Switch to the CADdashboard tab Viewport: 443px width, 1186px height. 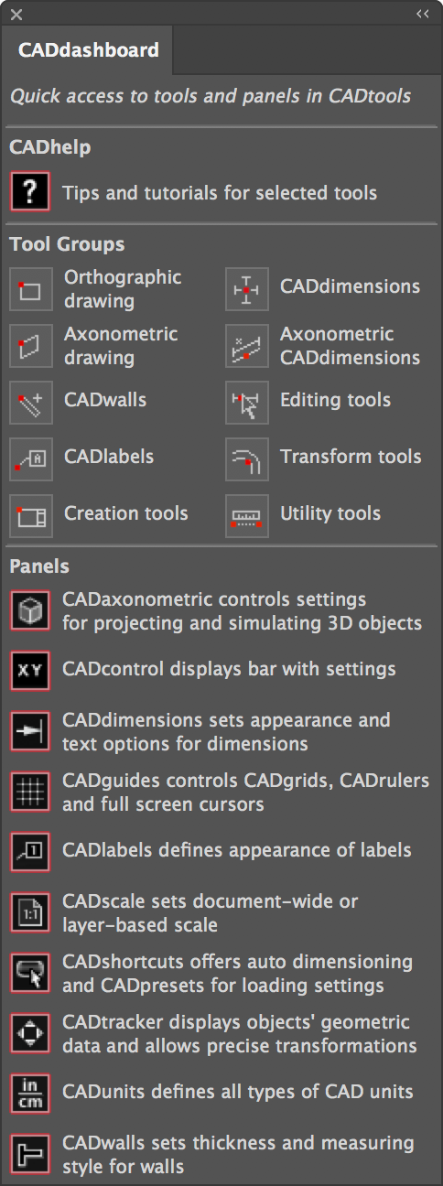[88, 50]
